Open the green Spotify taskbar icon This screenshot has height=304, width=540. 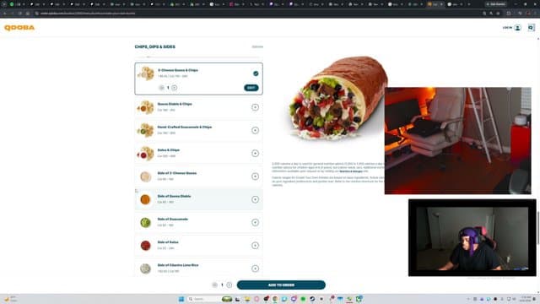tap(303, 299)
